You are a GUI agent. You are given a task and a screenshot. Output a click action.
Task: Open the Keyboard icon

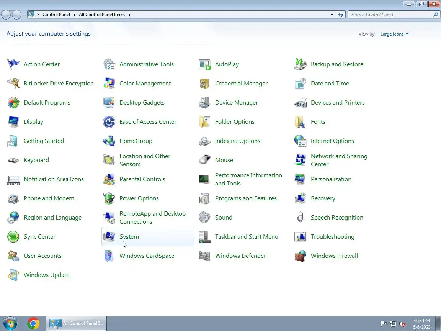tap(13, 160)
